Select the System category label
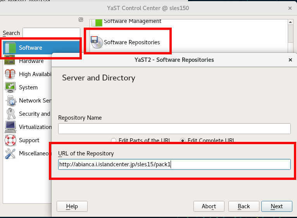Screen dimensions: 297x218 coord(28,87)
